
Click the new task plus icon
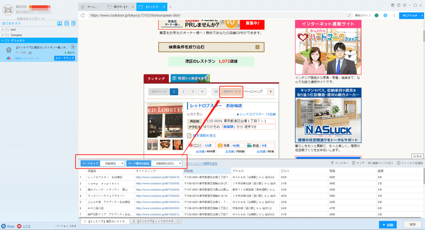pos(67,23)
